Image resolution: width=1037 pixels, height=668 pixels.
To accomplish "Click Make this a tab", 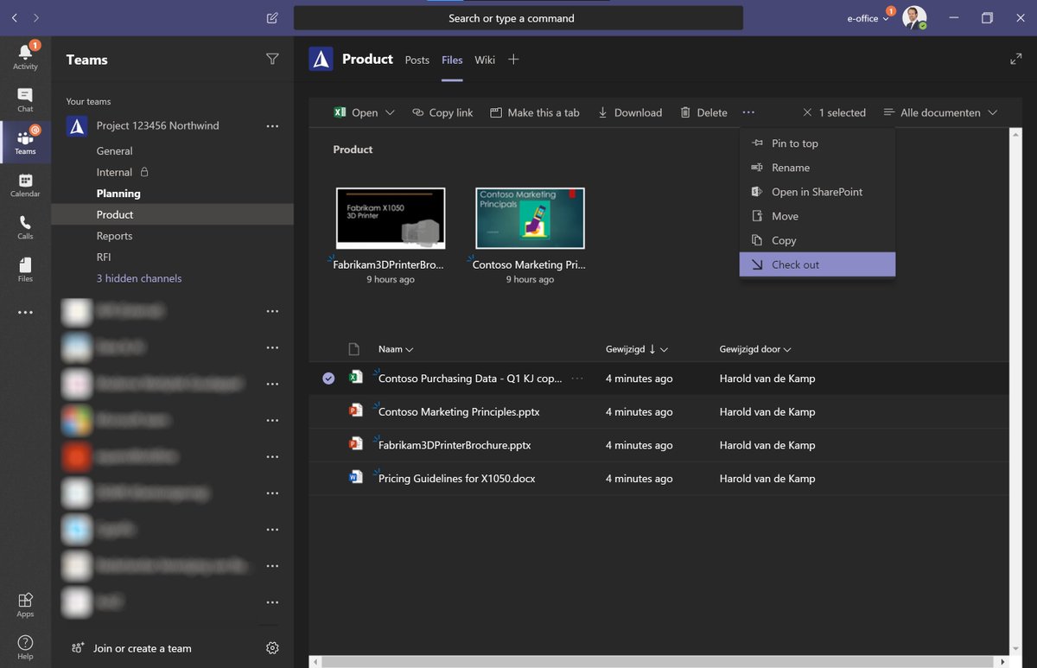I will 534,112.
